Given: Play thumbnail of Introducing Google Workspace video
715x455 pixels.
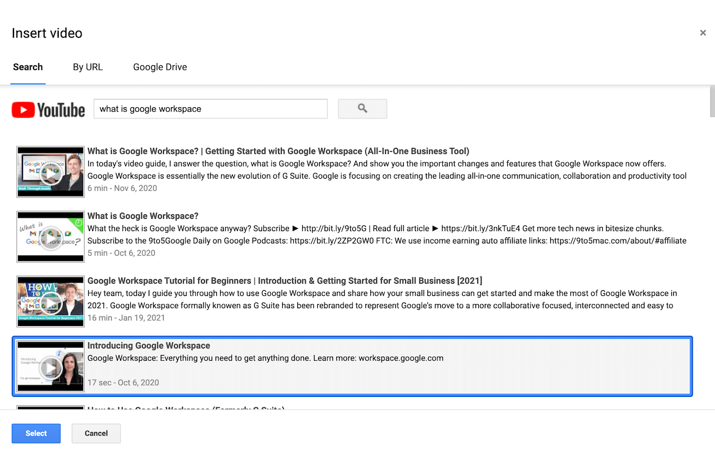Looking at the screenshot, I should pos(51,366).
